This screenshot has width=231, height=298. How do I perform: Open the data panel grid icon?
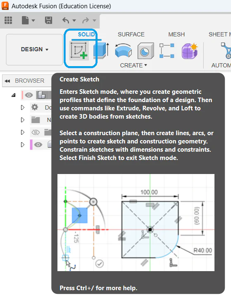(x=8, y=20)
